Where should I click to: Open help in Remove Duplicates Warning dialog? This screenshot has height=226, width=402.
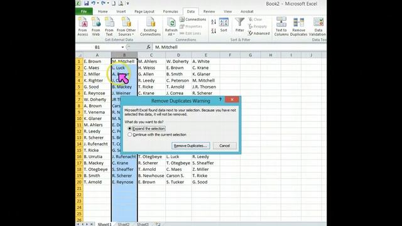[x=220, y=99]
